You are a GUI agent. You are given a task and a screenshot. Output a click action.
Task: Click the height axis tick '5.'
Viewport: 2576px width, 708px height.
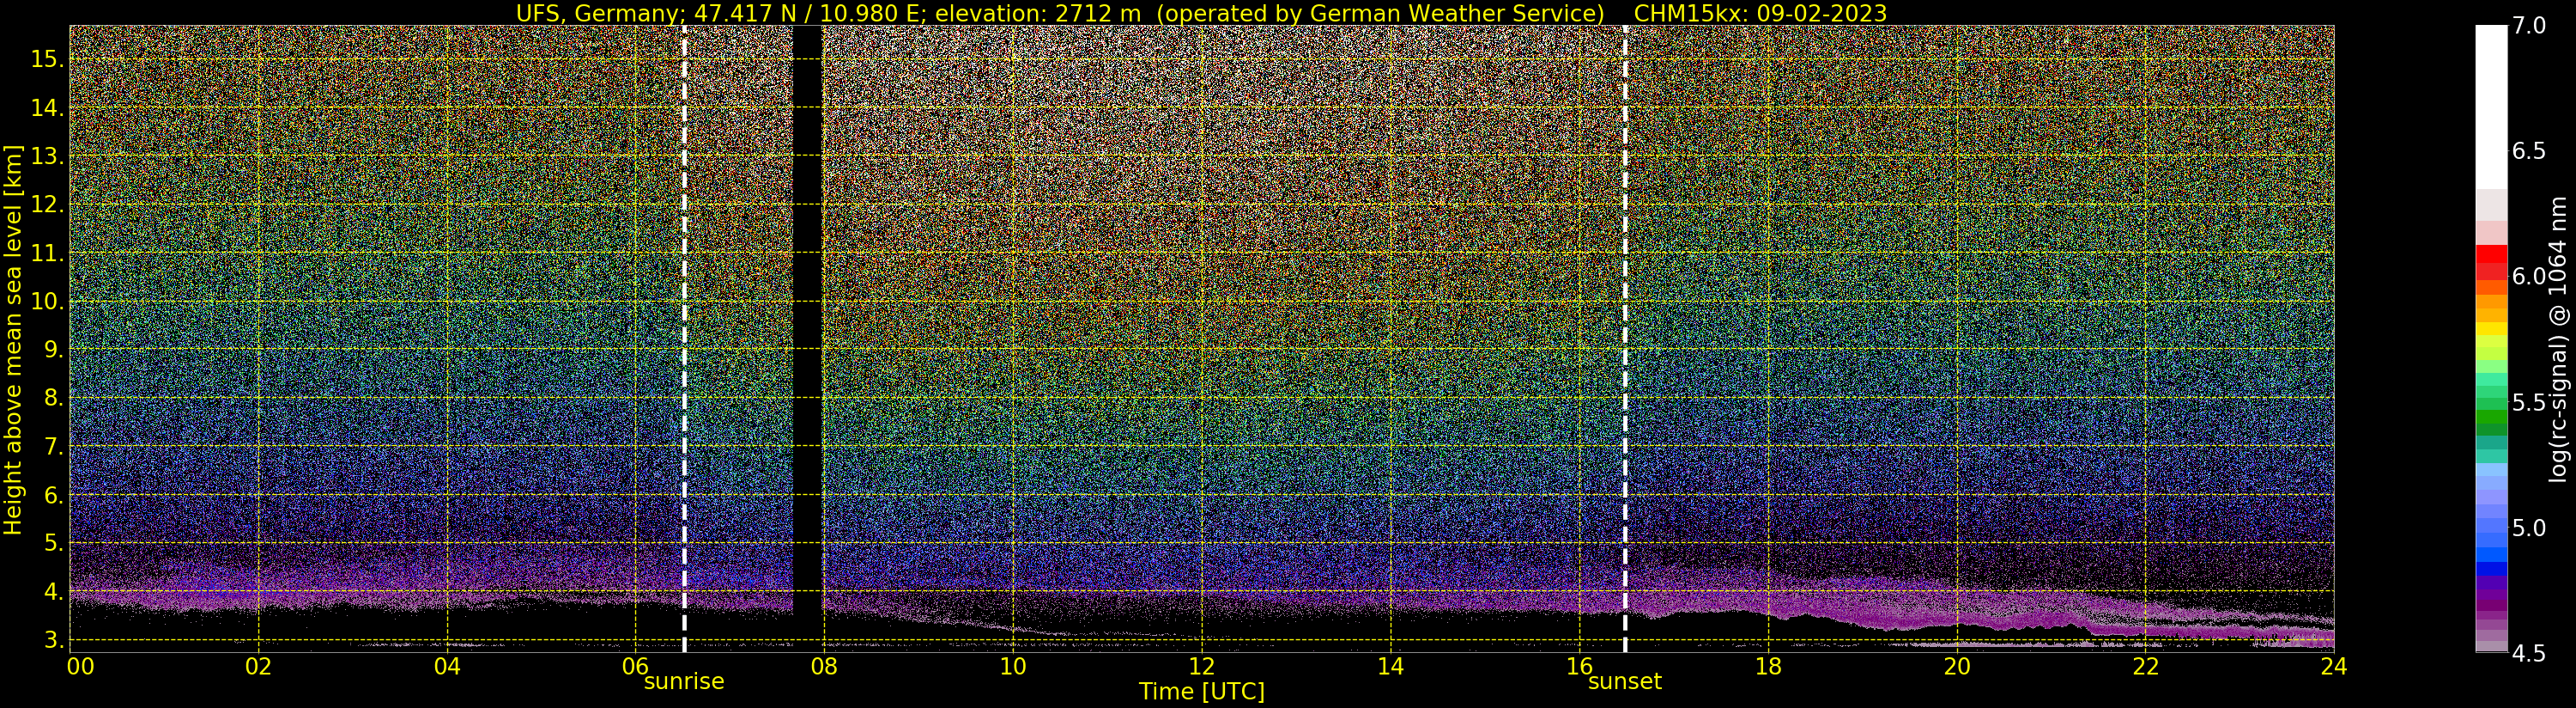(53, 543)
